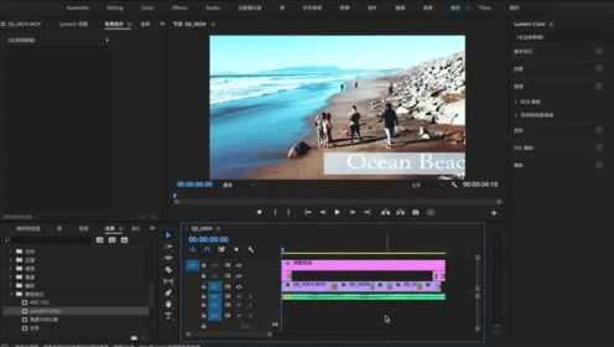The height and width of the screenshot is (347, 614).
Task: Expand the RGB Curves subsection
Action: [x=516, y=102]
